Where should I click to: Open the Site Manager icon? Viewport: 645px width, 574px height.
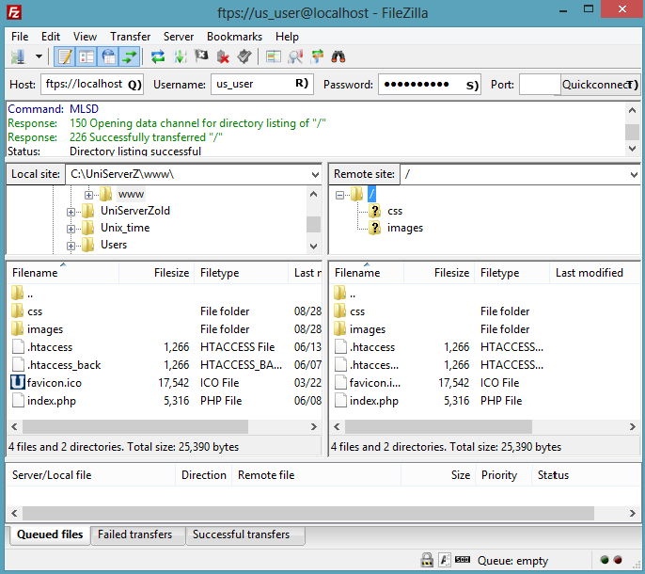18,56
